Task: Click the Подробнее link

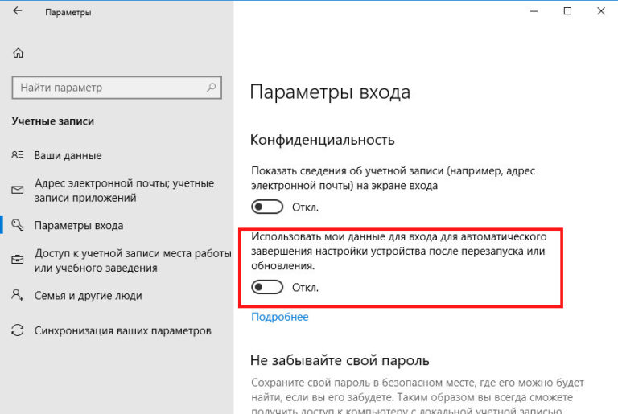Action: coord(279,317)
